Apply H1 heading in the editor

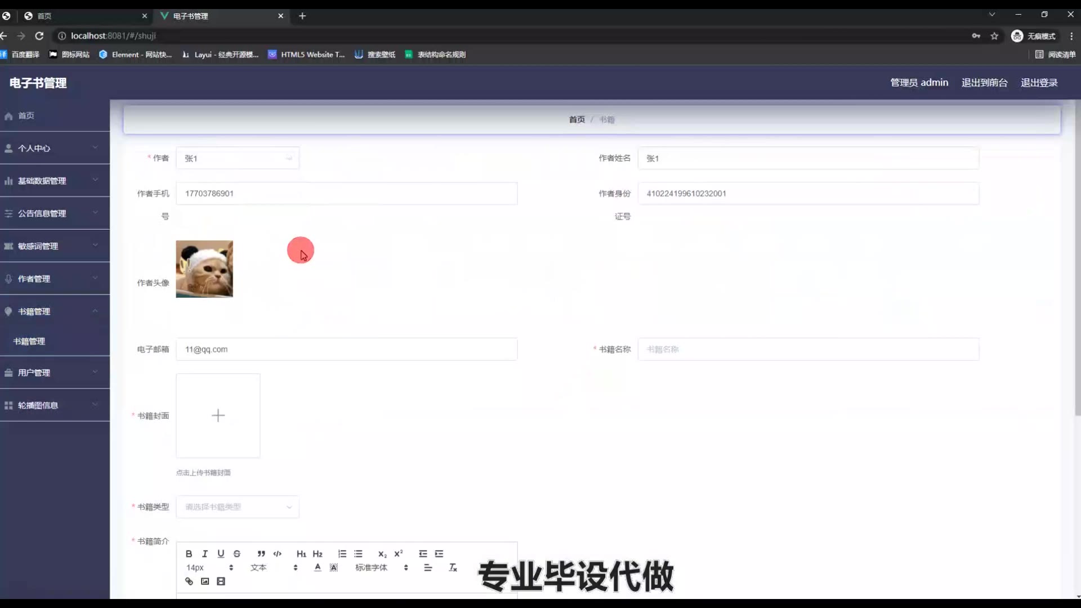tap(301, 554)
